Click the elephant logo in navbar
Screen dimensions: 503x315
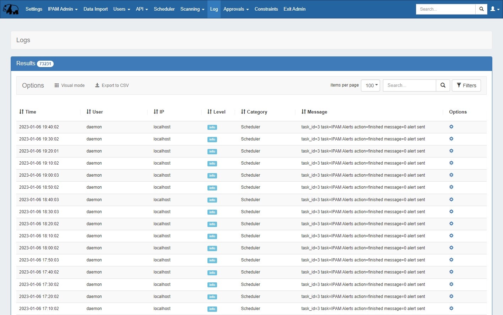[x=11, y=9]
